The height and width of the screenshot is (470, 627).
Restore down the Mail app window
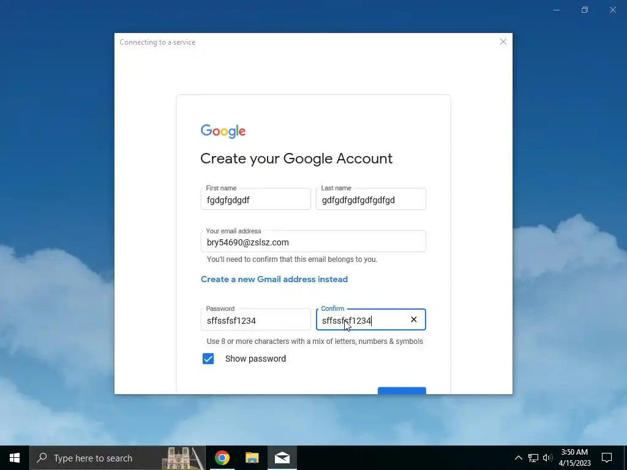pos(585,10)
